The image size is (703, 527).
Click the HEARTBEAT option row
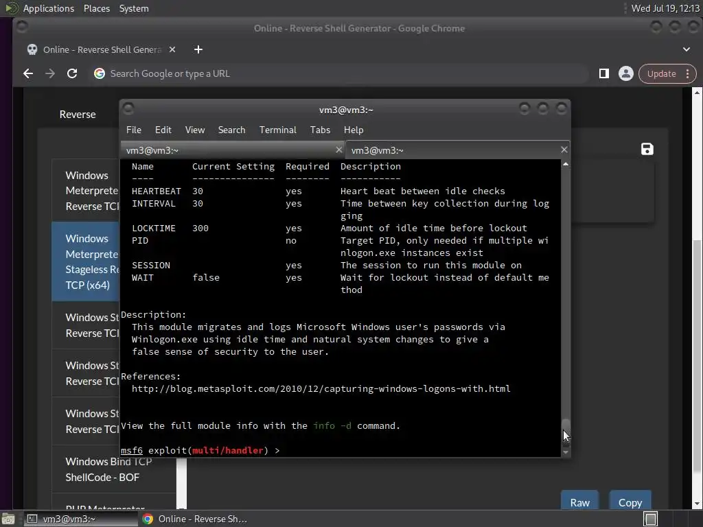(319, 191)
